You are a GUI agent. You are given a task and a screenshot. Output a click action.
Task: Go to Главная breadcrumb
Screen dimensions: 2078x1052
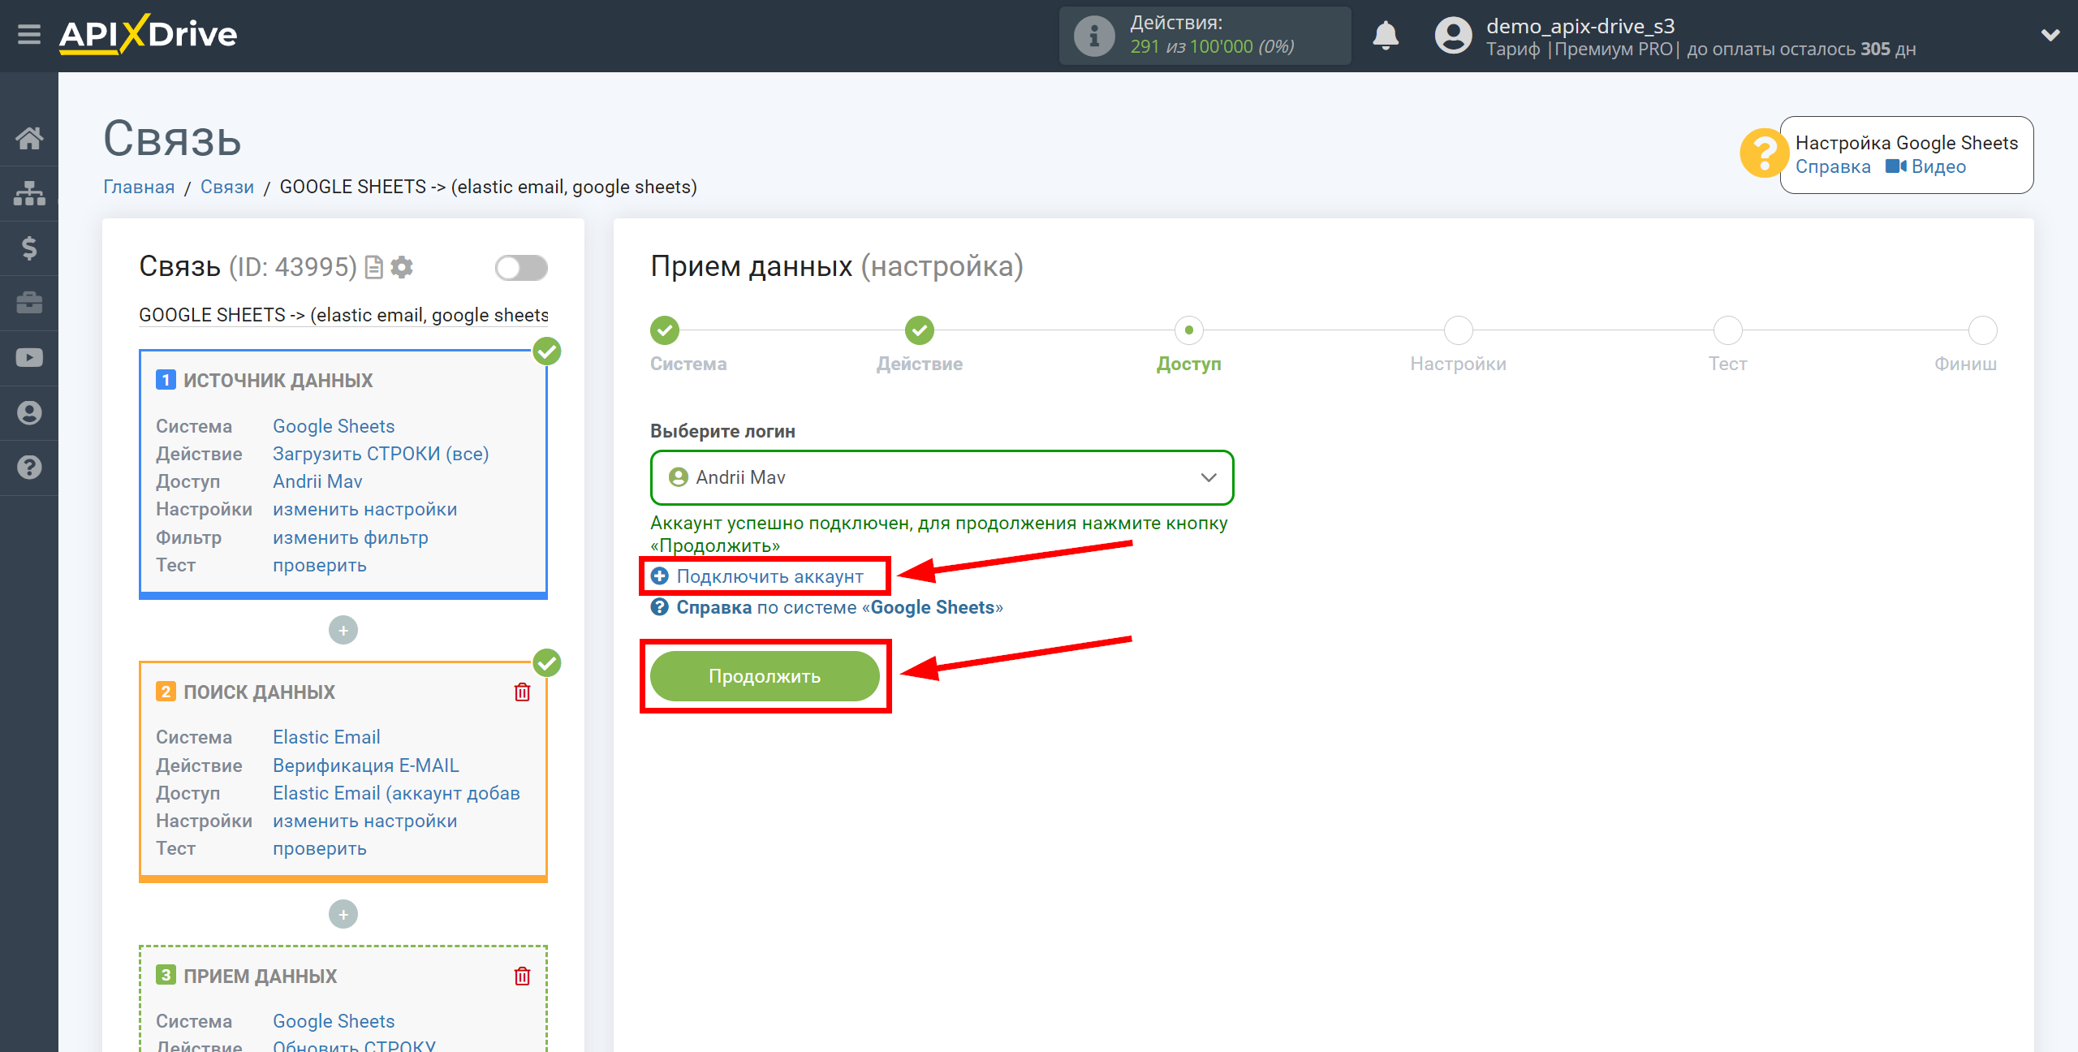click(x=139, y=187)
